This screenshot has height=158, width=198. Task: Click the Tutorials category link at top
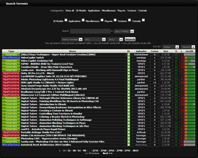pyautogui.click(x=142, y=10)
